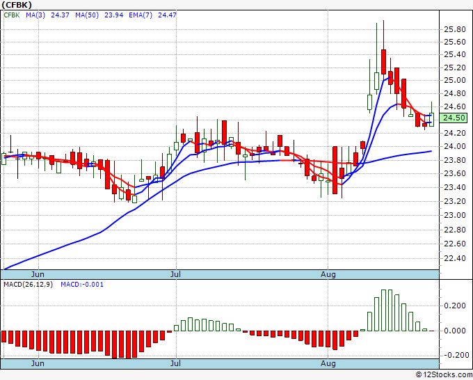This screenshot has width=473, height=380.
Task: Click the (CFBK) chart title
Action: click(x=16, y=5)
